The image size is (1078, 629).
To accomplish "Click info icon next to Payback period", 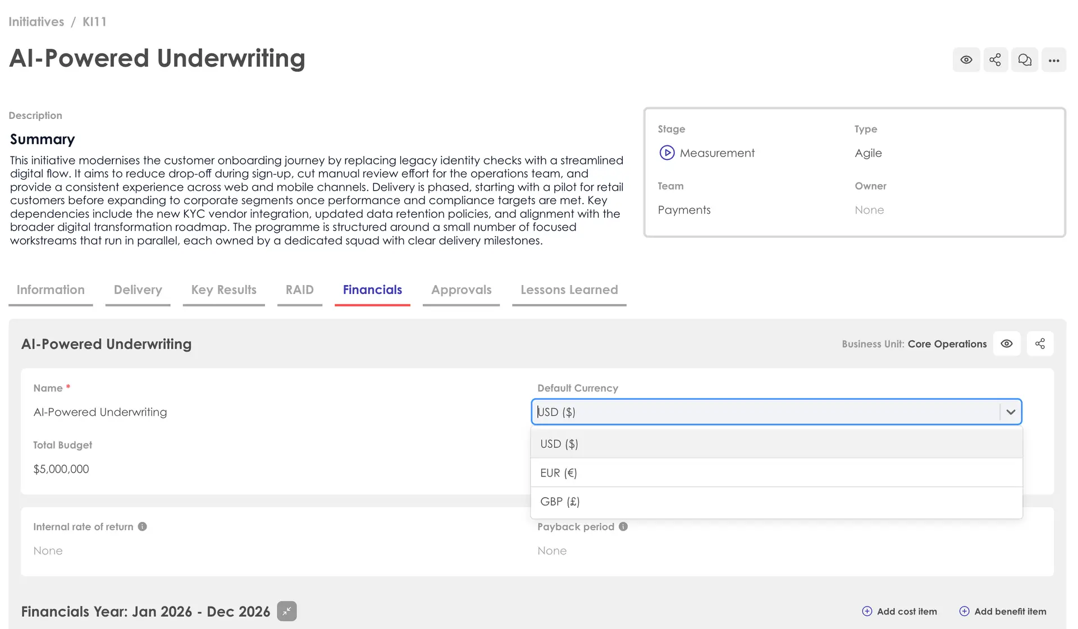I will [x=623, y=526].
